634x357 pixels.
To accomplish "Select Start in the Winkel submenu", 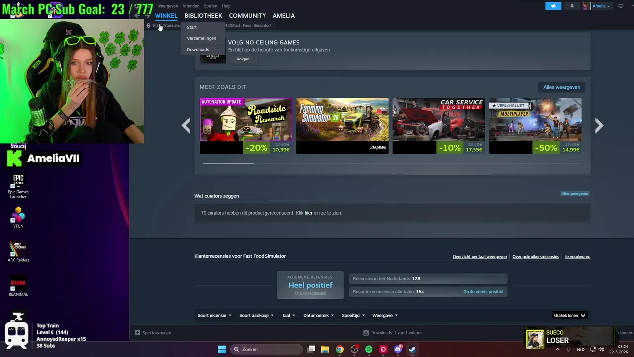I will 192,27.
